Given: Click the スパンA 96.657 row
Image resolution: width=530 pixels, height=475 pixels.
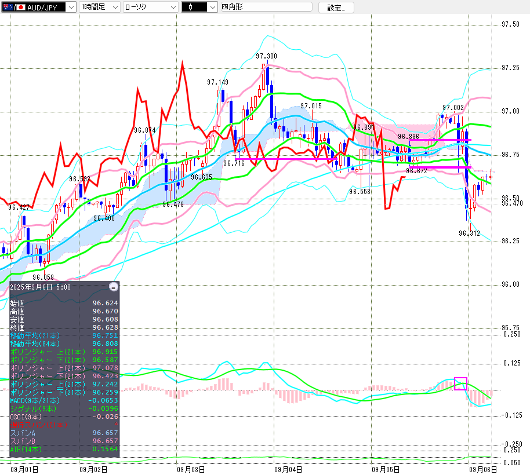Looking at the screenshot, I should (64, 433).
